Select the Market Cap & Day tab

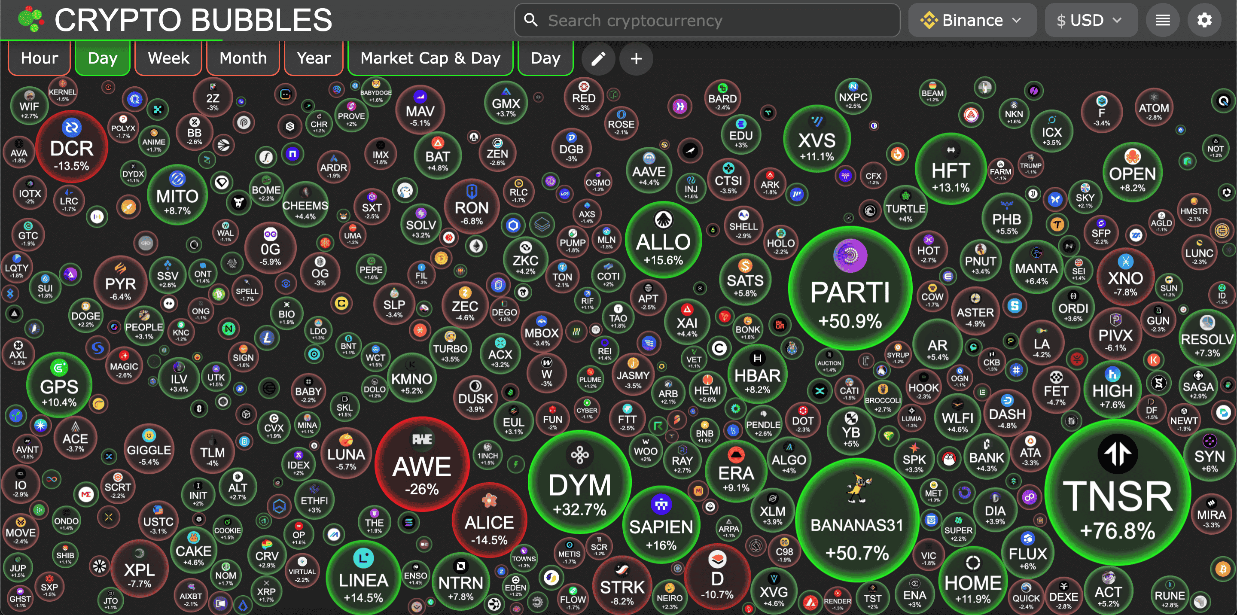(x=430, y=58)
